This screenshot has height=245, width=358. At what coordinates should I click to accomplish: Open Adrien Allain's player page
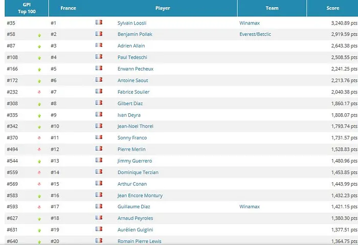point(131,46)
